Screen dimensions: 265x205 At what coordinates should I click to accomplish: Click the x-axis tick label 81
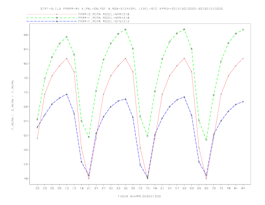[236, 188]
